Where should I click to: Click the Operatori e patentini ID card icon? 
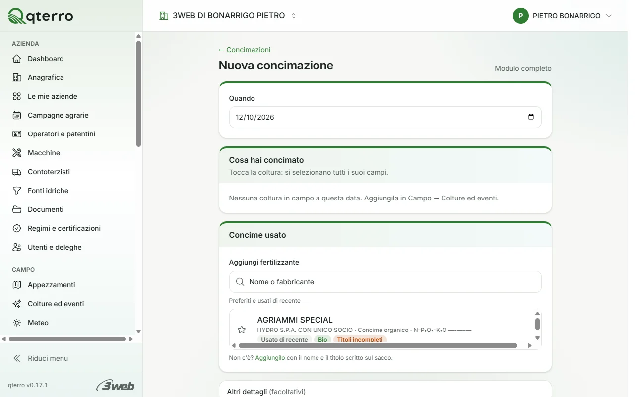tap(17, 134)
